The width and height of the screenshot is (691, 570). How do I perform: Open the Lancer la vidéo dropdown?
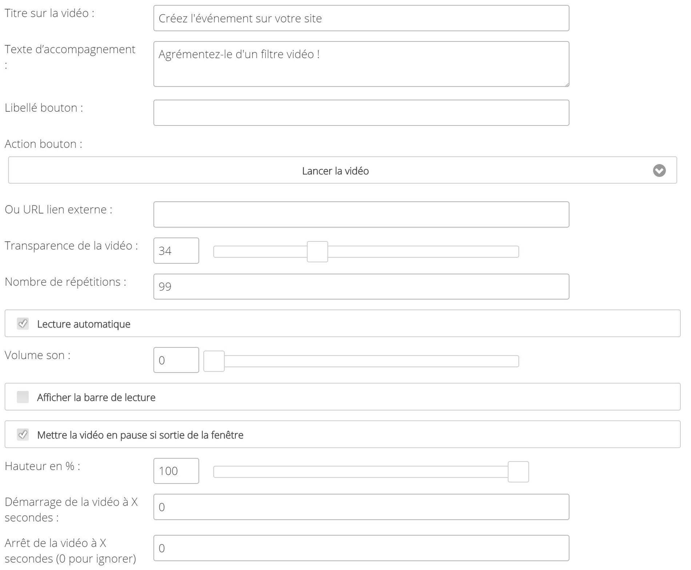(342, 170)
